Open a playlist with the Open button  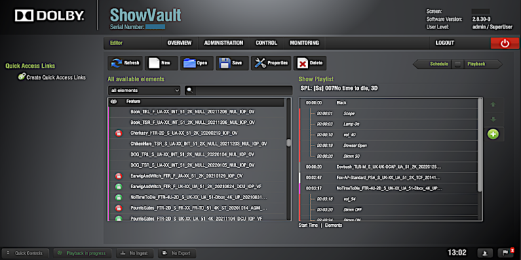coord(197,63)
